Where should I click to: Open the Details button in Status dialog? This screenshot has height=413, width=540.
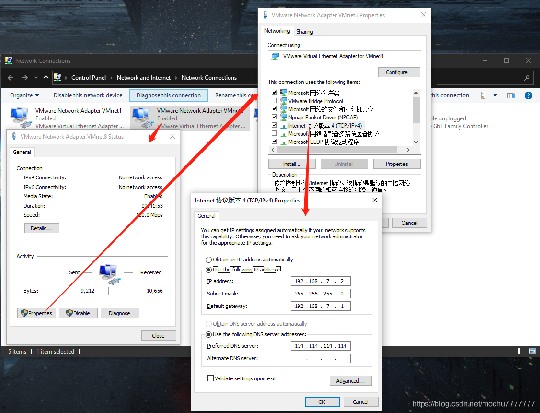tap(42, 228)
